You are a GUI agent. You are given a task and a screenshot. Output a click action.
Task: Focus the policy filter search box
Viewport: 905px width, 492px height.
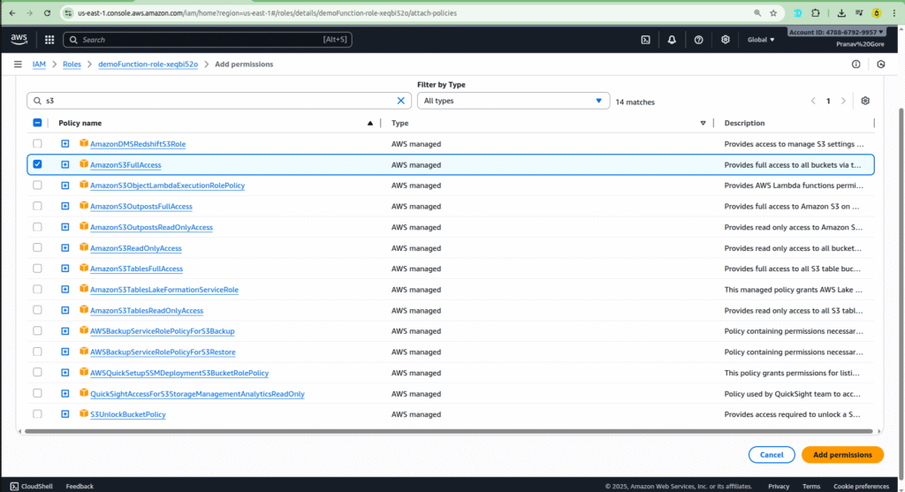[x=219, y=101]
